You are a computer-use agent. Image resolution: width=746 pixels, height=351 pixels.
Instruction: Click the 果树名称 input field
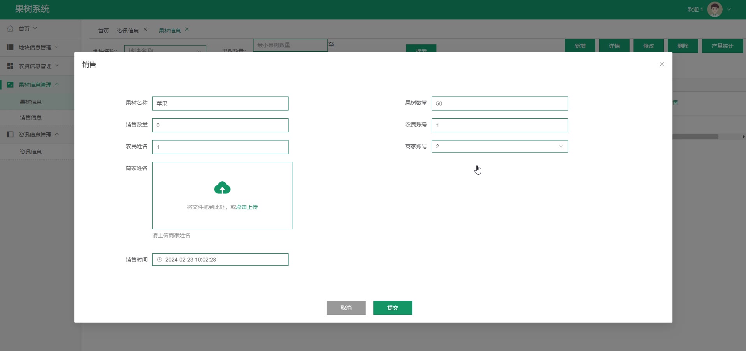220,104
